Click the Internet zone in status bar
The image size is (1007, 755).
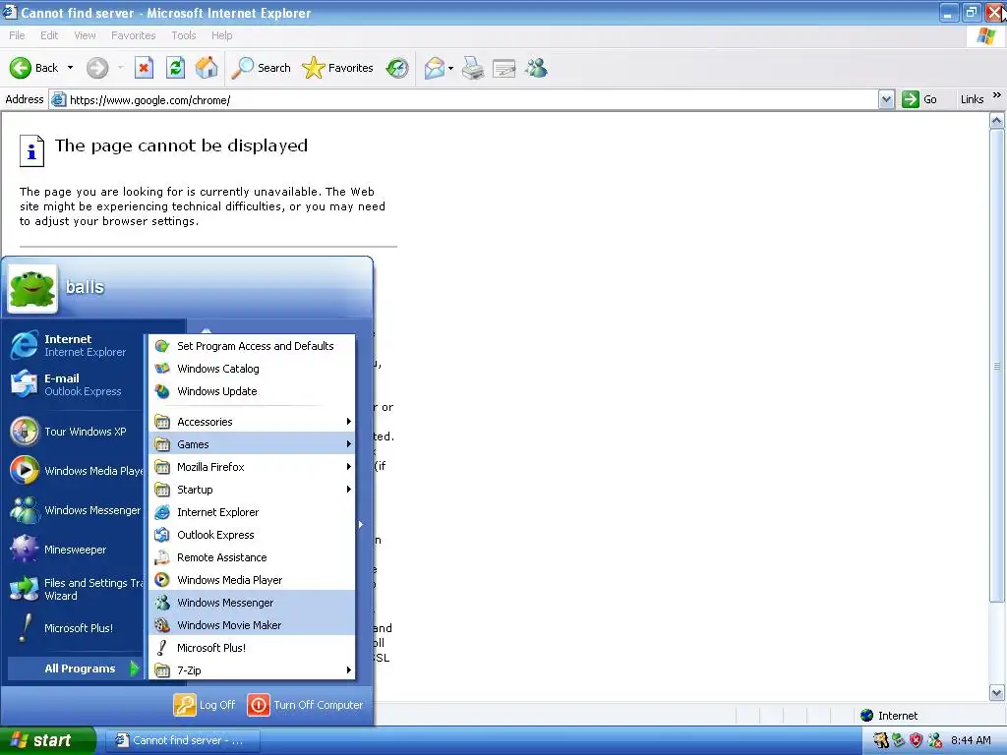coord(889,716)
